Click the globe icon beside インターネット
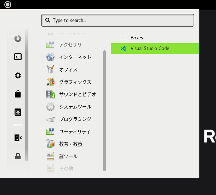Screen dimensions: 216x195 click(x=50, y=57)
